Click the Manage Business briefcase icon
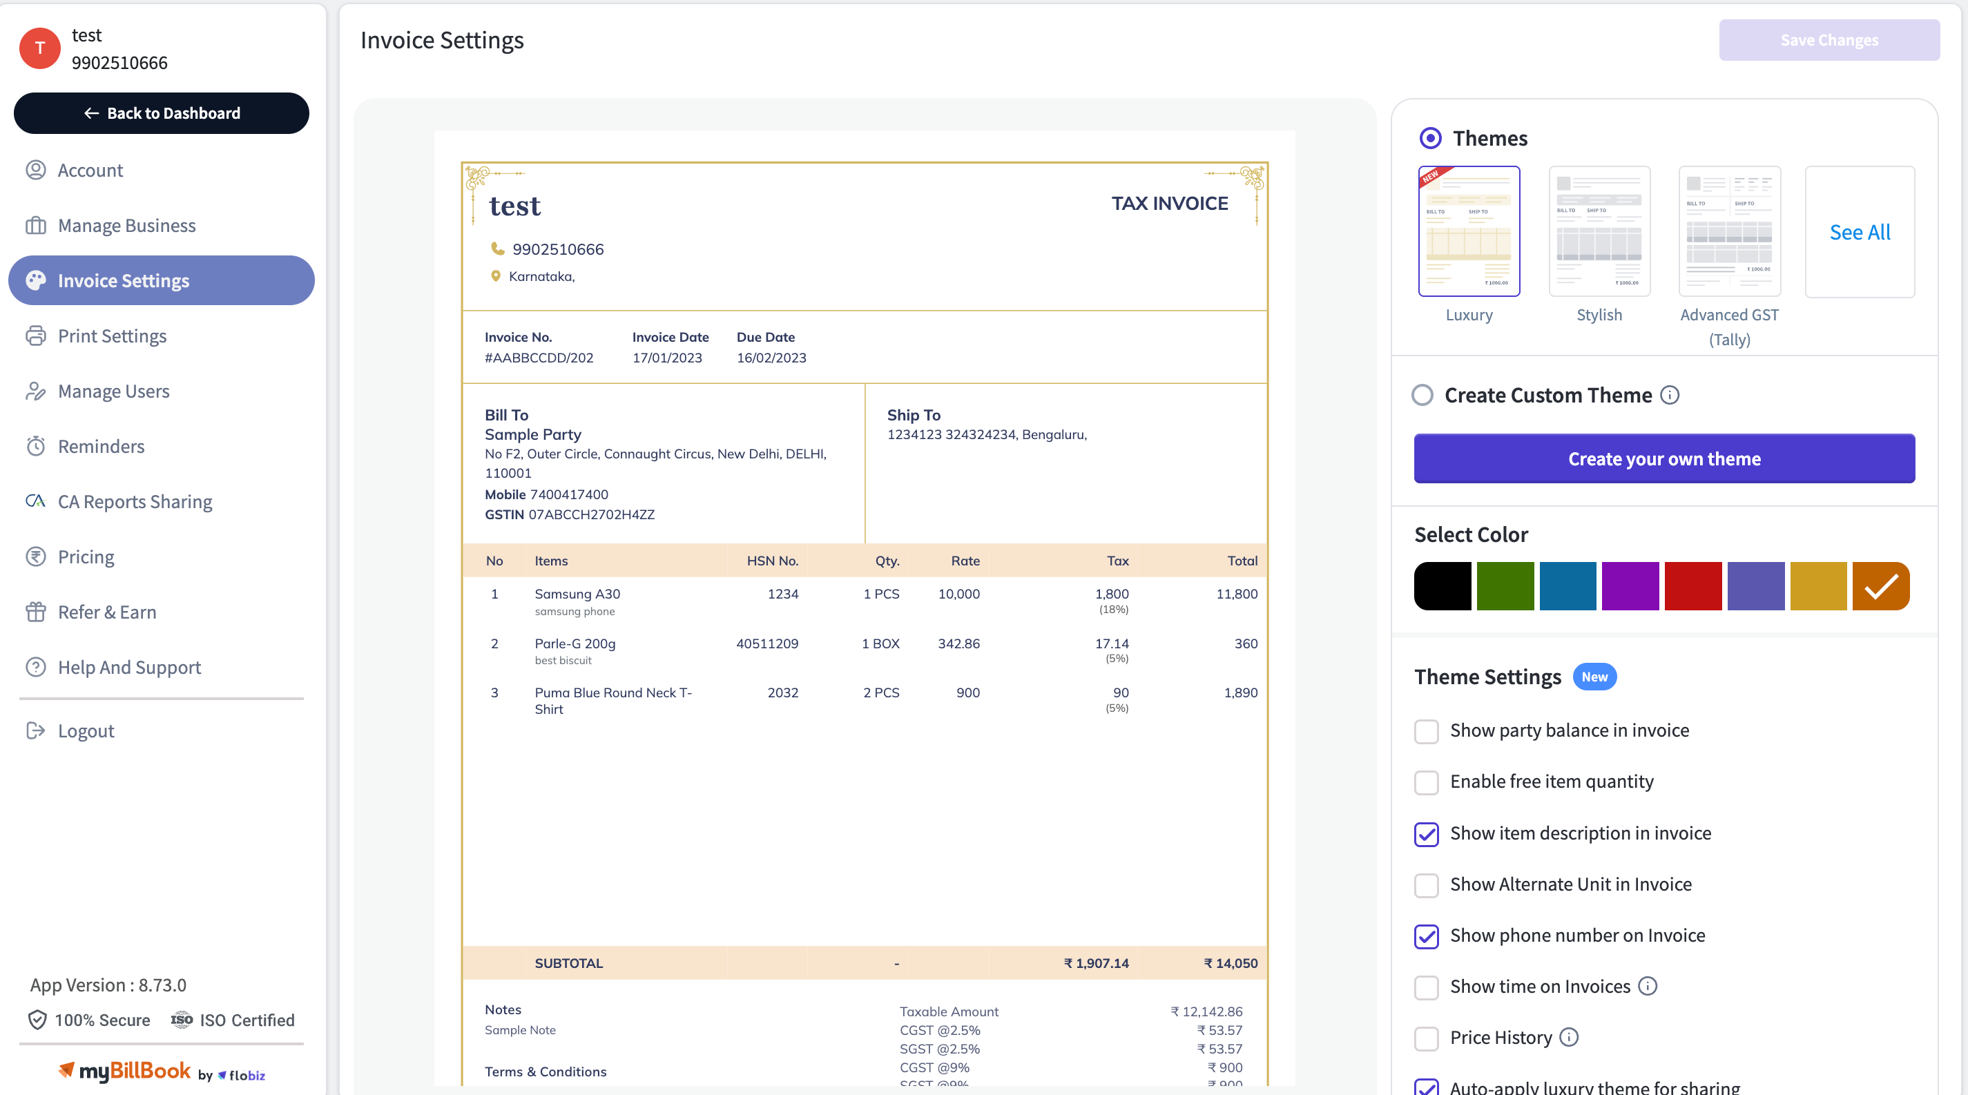Screen dimensions: 1968x1095 35,225
